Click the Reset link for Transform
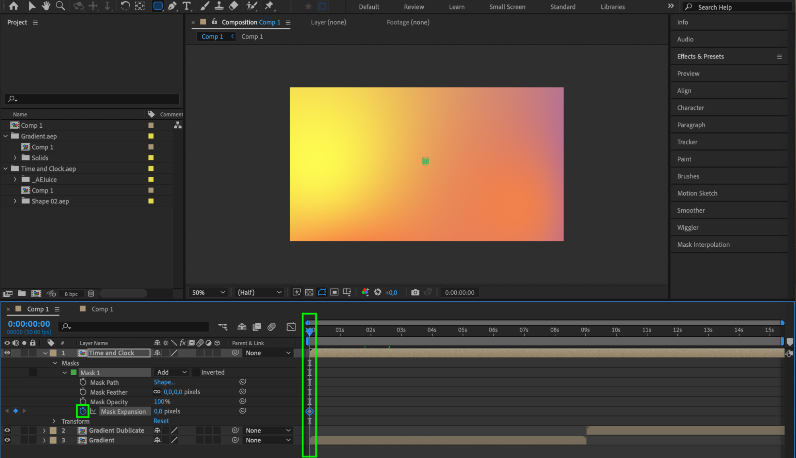The image size is (796, 458). (161, 421)
